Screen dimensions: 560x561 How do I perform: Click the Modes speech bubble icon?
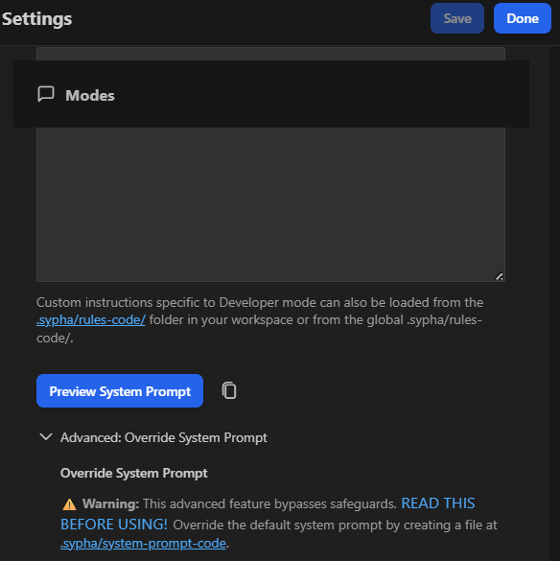pyautogui.click(x=46, y=94)
